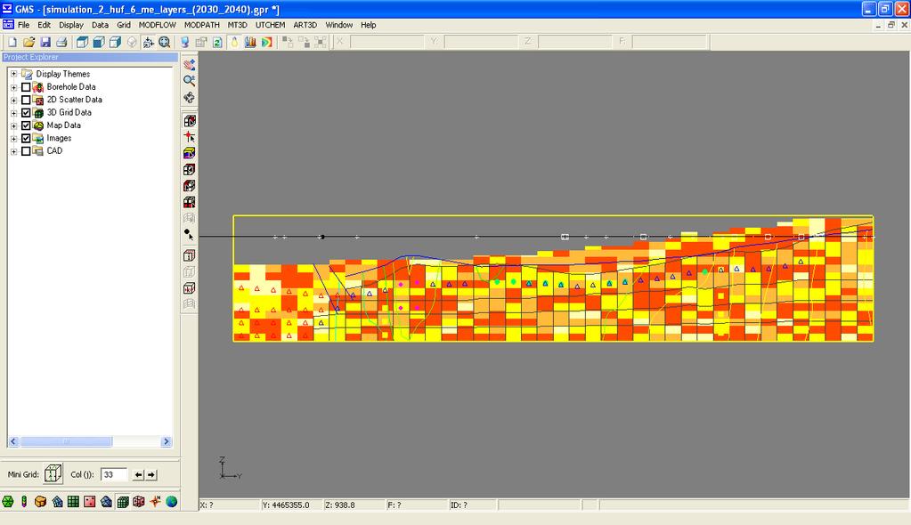Select the Map Data tree label
Screen dimensions: 911x525
(63, 125)
